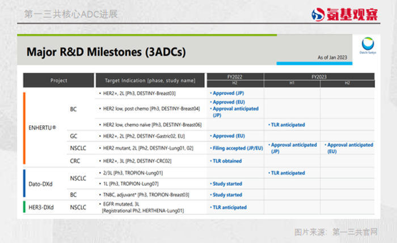Click the Major R&D Milestones (3ADCs) heading
The width and height of the screenshot is (397, 243).
click(106, 52)
